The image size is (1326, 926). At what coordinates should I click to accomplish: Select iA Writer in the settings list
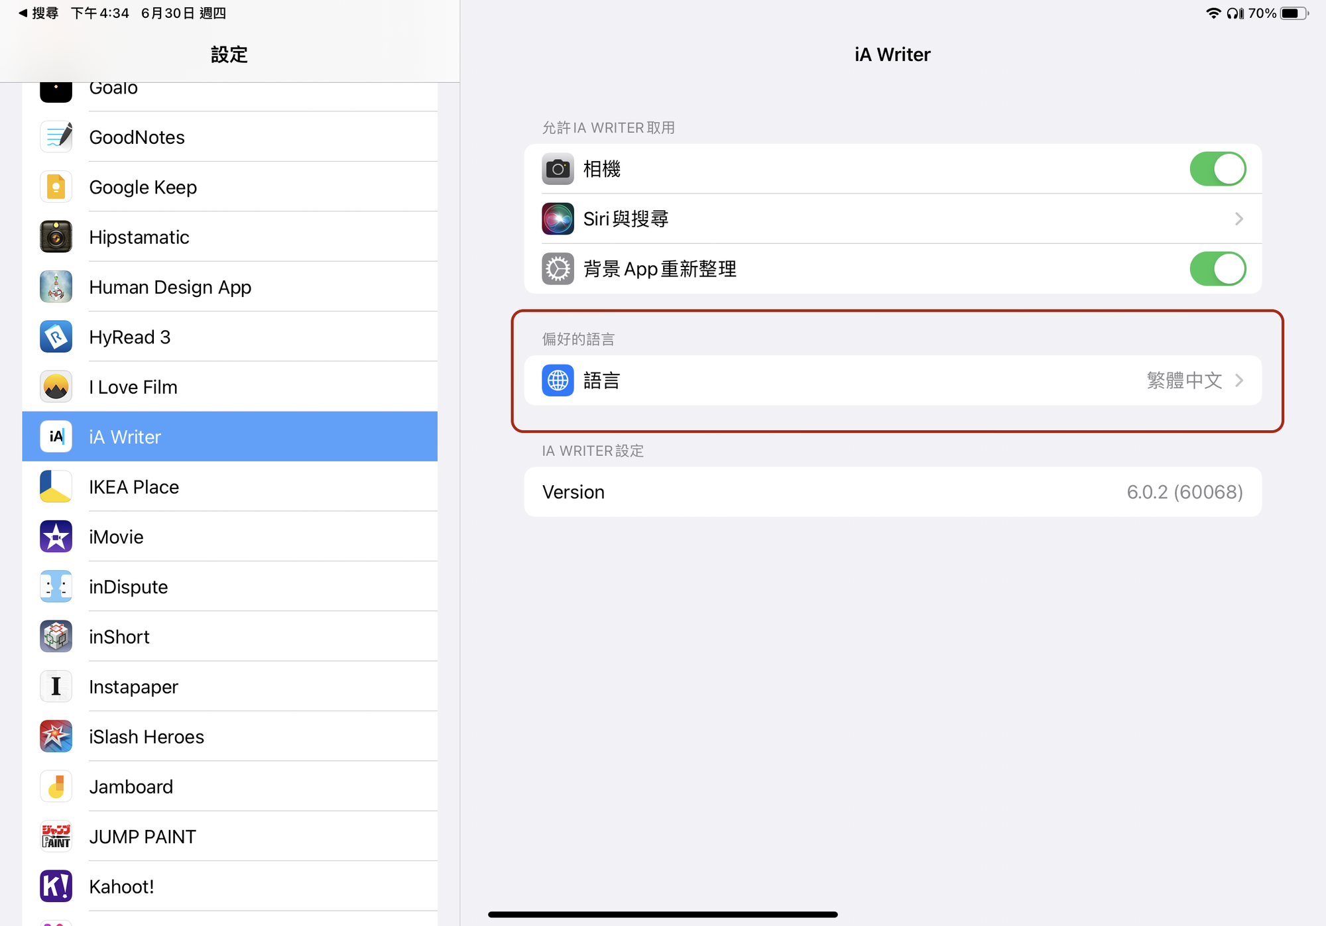pos(229,436)
